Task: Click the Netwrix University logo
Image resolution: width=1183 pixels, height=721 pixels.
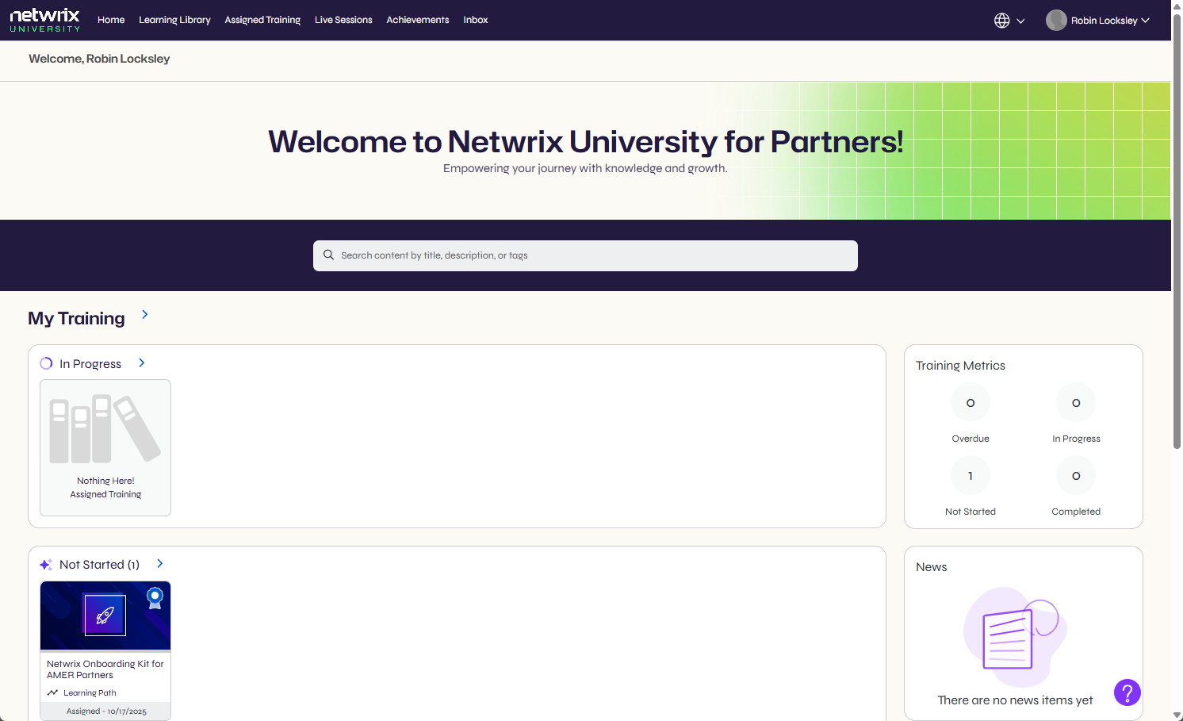Action: pyautogui.click(x=44, y=19)
